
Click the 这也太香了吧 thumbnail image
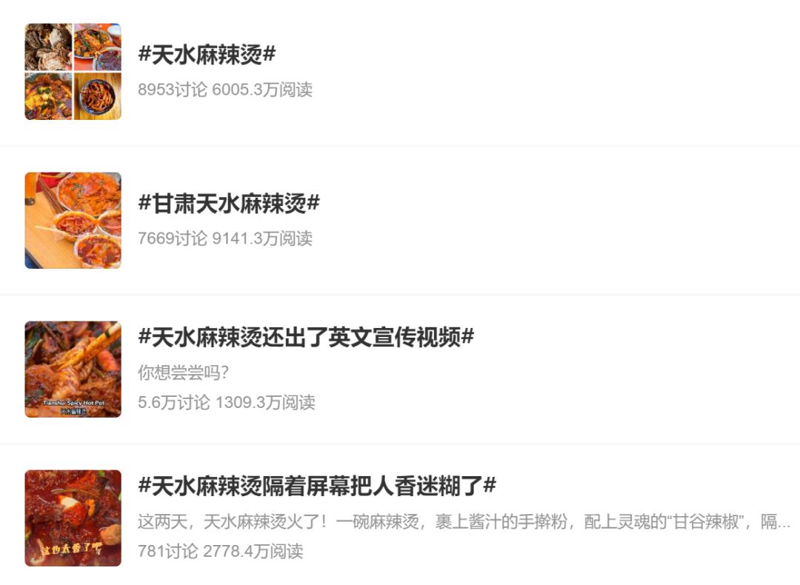click(73, 518)
